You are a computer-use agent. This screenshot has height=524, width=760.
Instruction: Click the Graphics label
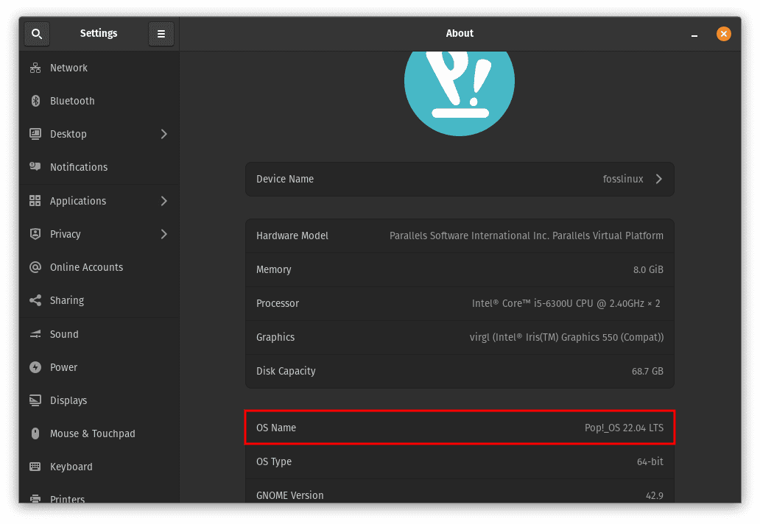275,338
